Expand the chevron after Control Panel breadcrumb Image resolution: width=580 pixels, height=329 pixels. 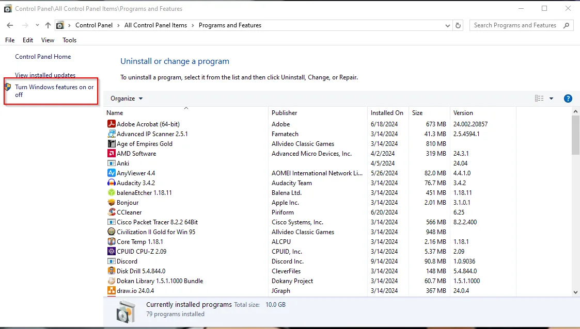[x=118, y=25]
